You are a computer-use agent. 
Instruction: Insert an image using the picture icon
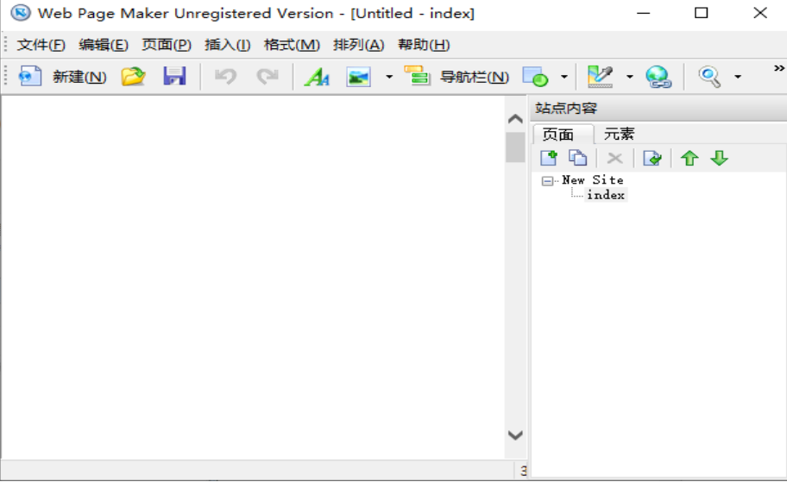tap(358, 77)
